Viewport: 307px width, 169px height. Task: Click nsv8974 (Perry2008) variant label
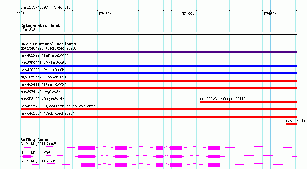tap(40, 92)
